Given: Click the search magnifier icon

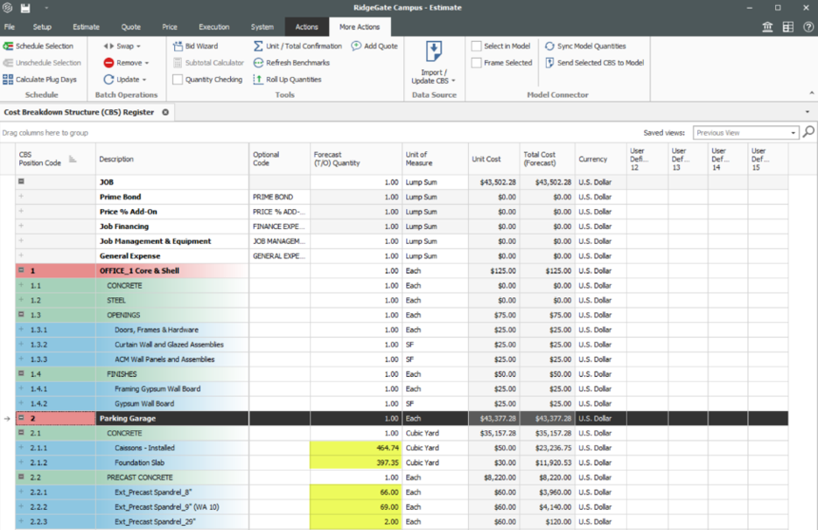Looking at the screenshot, I should (x=808, y=133).
